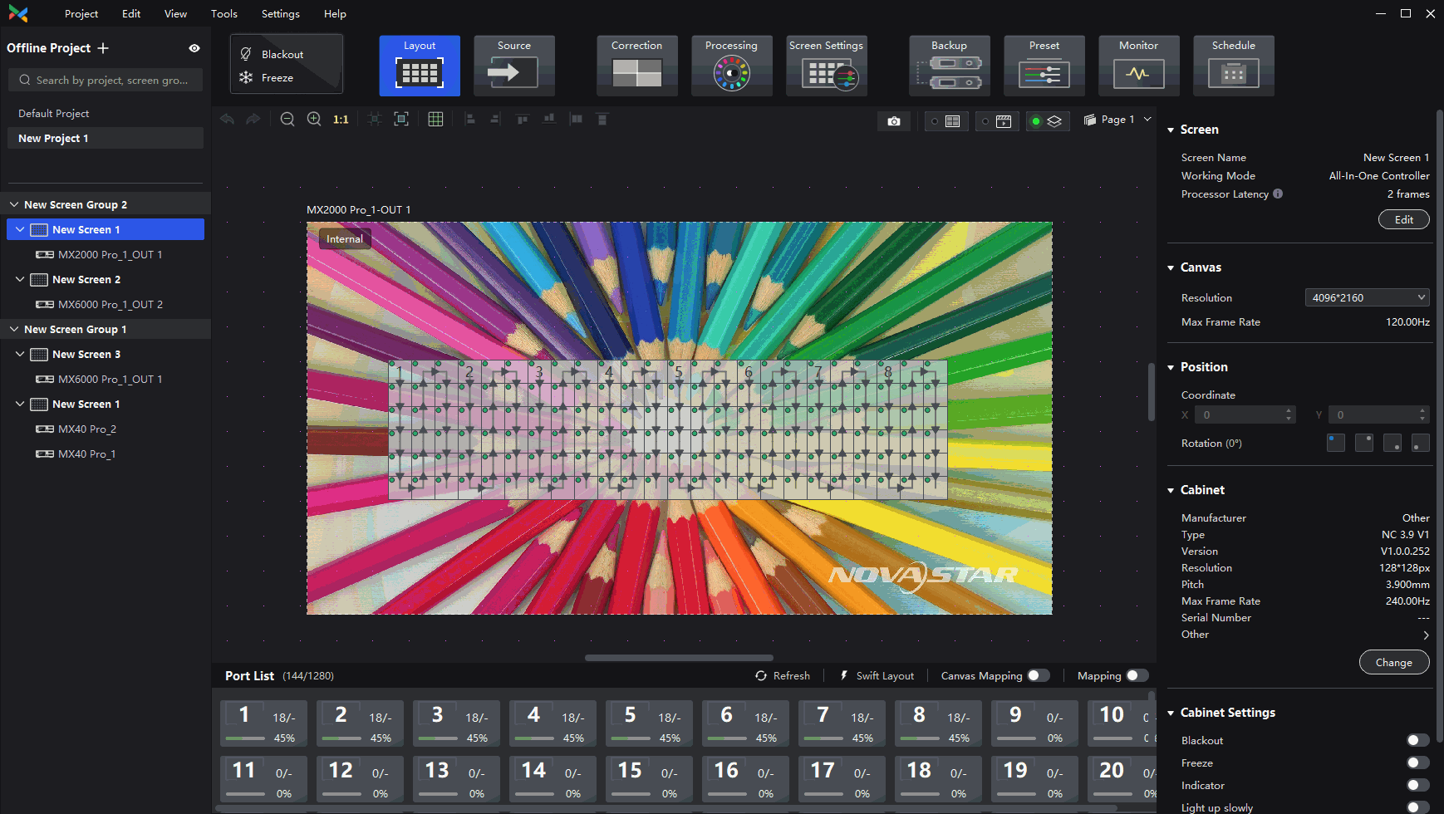Click the Change button in the Cabinet section
The height and width of the screenshot is (814, 1444).
click(1394, 662)
